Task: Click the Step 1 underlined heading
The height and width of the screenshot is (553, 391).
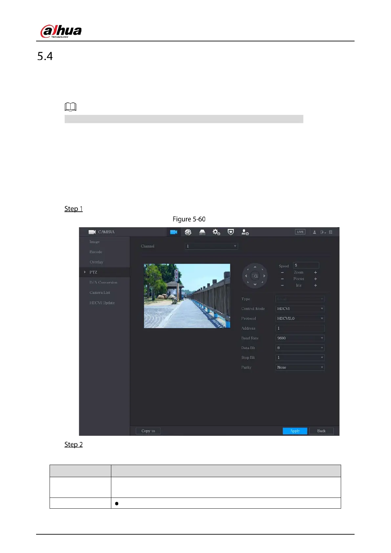Action: pos(74,209)
